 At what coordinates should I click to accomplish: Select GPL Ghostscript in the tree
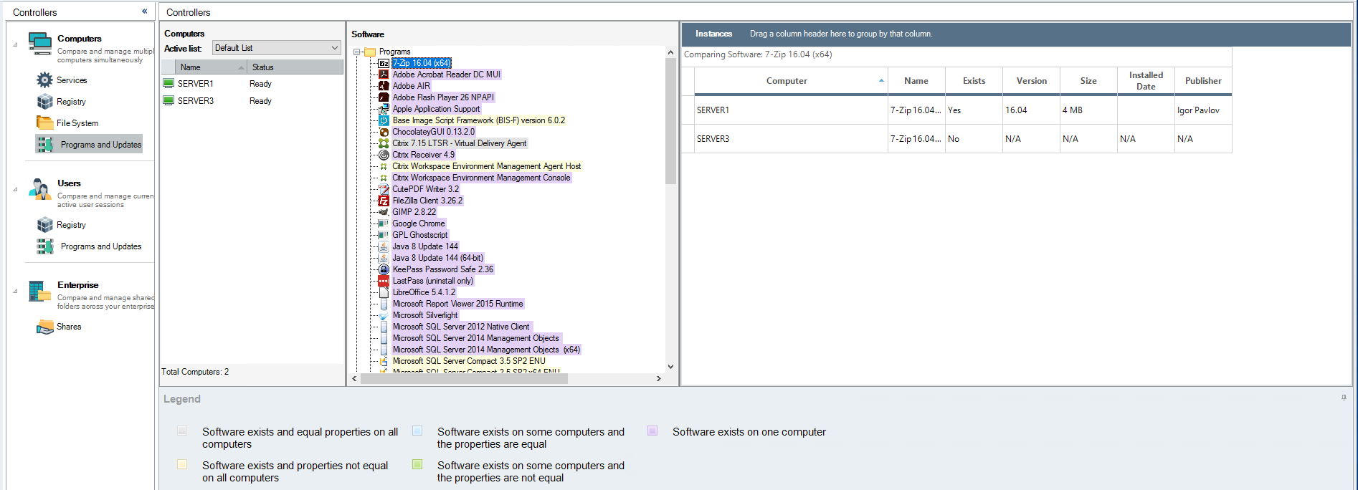click(x=420, y=235)
